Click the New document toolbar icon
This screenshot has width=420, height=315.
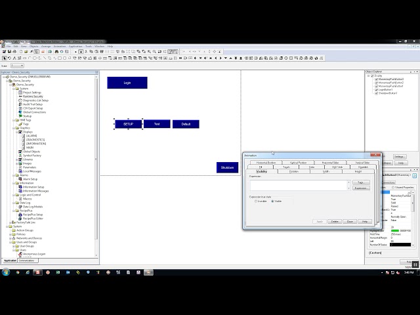(21, 51)
